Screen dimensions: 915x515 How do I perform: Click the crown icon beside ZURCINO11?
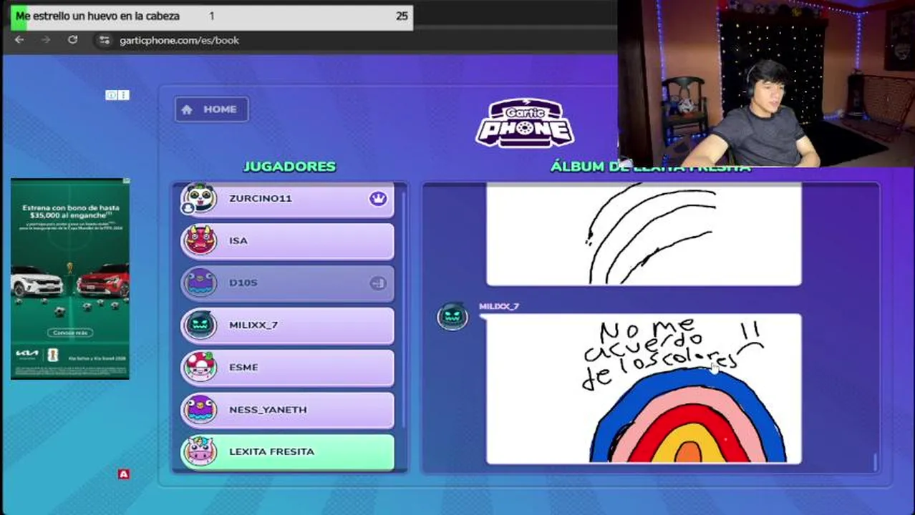coord(378,199)
